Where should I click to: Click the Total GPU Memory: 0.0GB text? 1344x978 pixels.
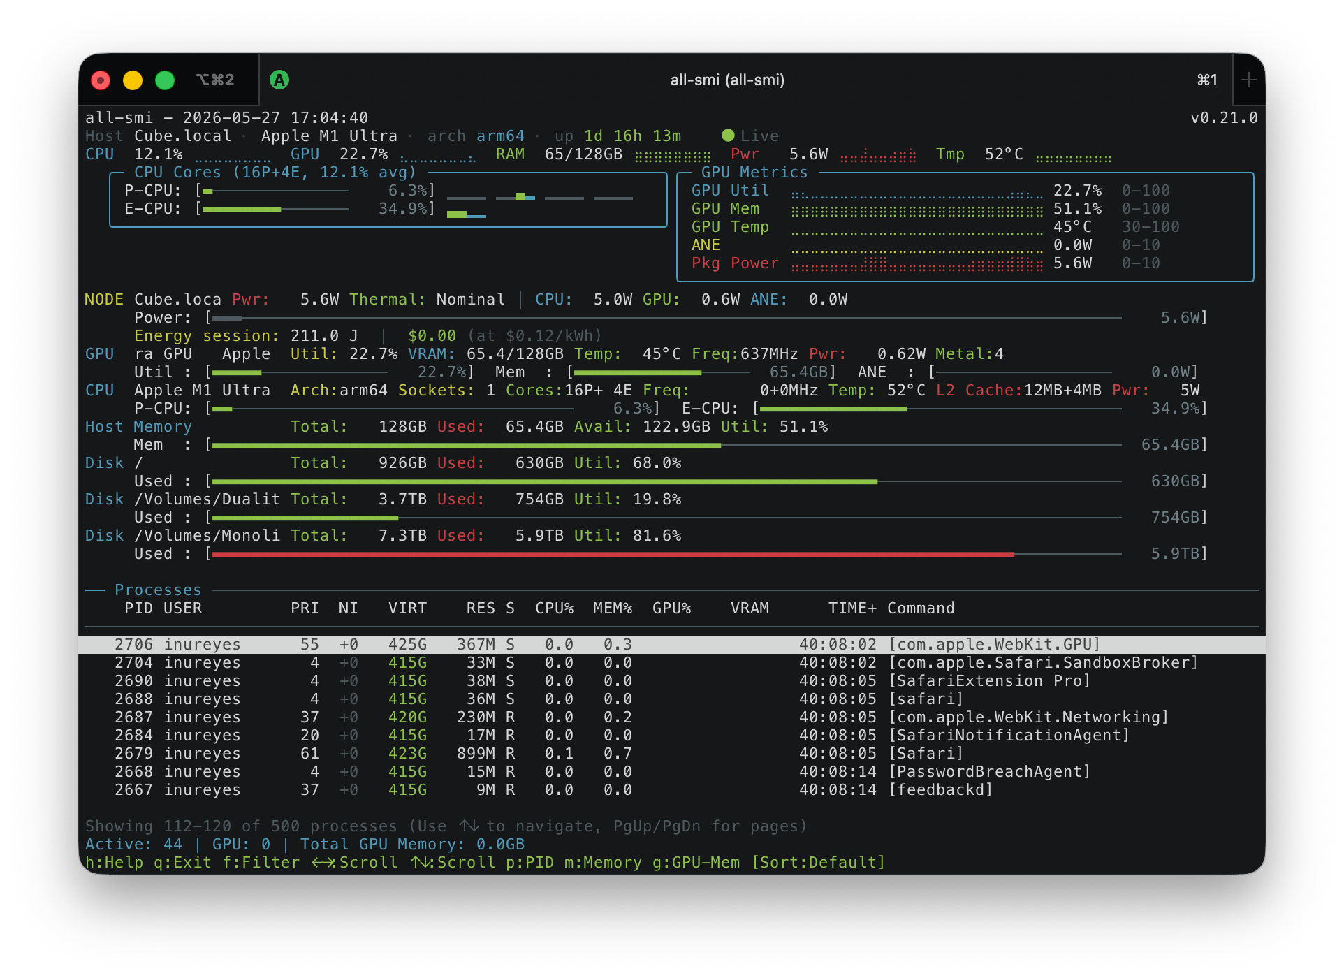[x=412, y=845]
